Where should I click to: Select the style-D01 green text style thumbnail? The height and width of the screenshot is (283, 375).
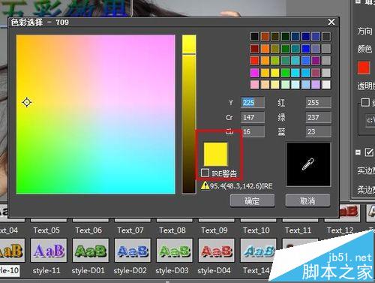coord(91,250)
